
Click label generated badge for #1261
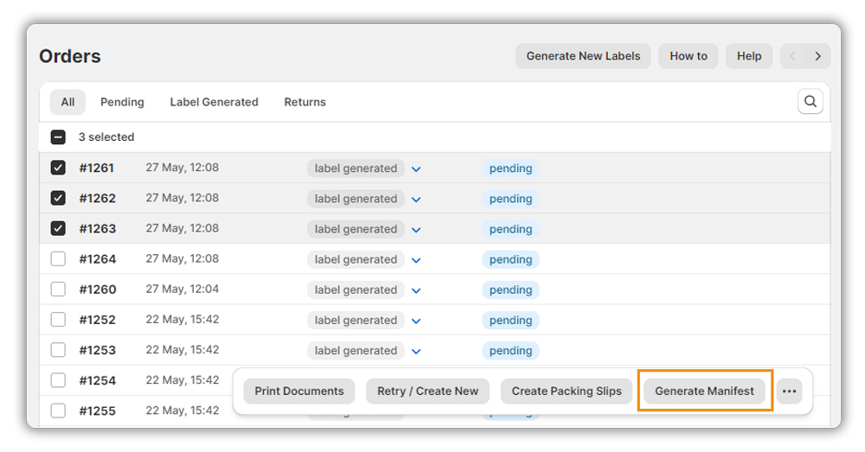click(x=356, y=169)
